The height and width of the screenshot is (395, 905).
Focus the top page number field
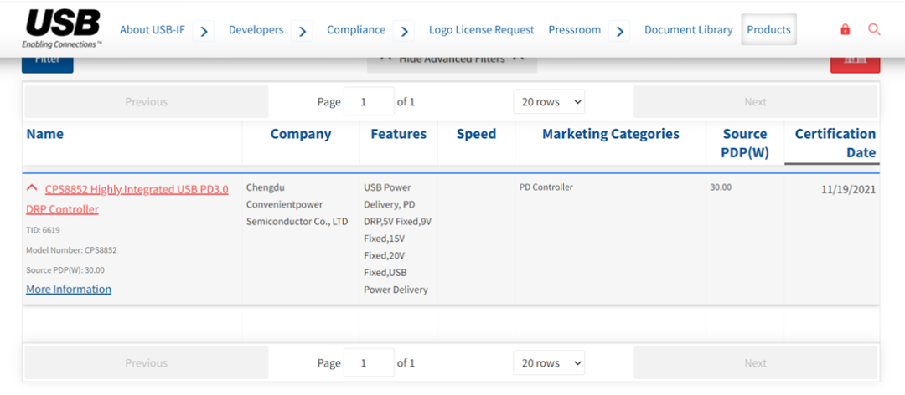tap(369, 101)
